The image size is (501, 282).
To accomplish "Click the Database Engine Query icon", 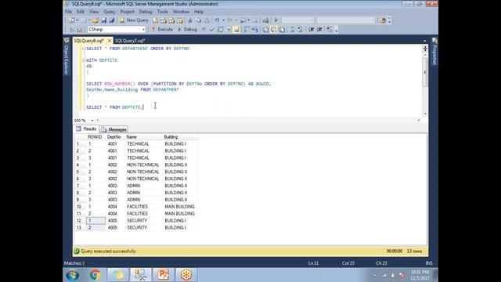I will click(x=155, y=20).
